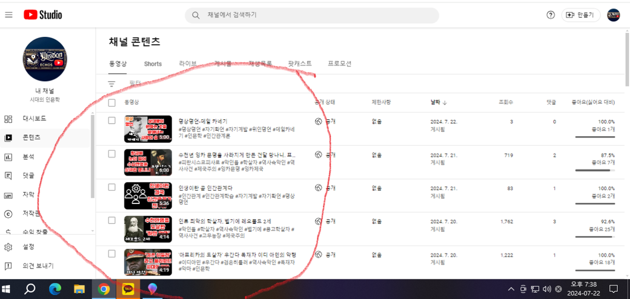This screenshot has width=630, height=299.
Task: Open Analytics (분석) in sidebar
Action: (x=28, y=157)
